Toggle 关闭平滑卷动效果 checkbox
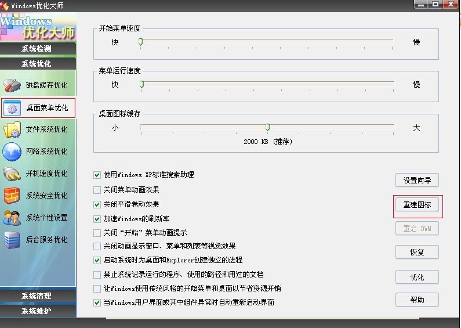 click(97, 204)
